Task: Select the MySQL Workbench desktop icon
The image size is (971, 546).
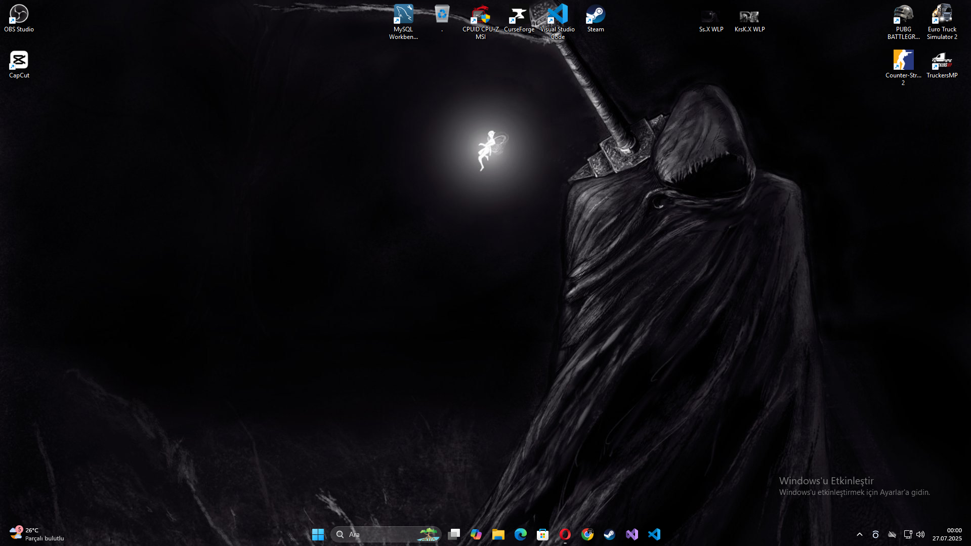Action: click(403, 22)
